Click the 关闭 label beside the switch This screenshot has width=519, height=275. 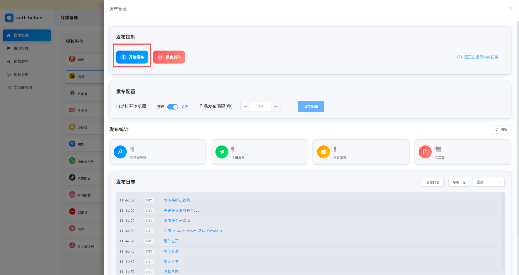point(185,107)
